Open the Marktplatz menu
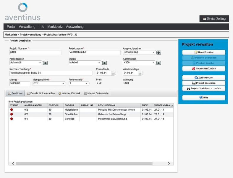The width and height of the screenshot is (233, 178). point(55,27)
